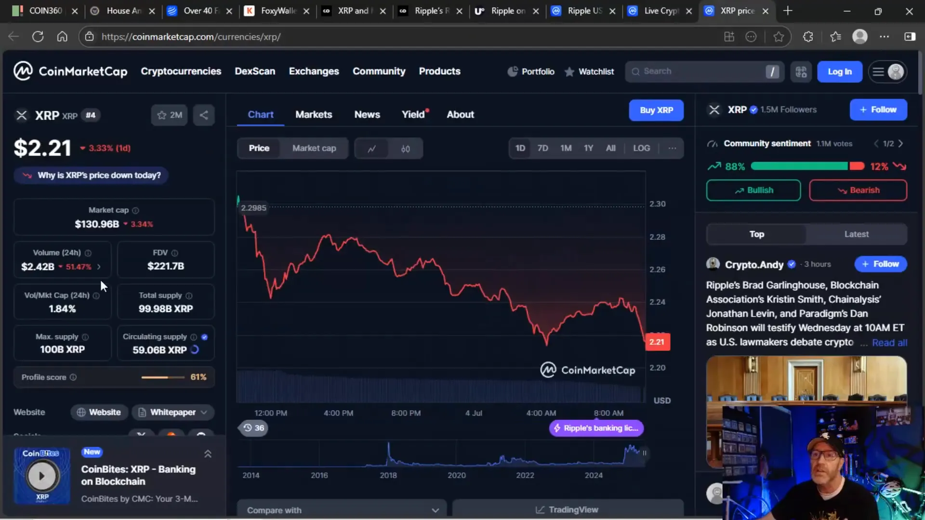The height and width of the screenshot is (520, 925).
Task: Go to next community sentiment page
Action: (x=900, y=143)
